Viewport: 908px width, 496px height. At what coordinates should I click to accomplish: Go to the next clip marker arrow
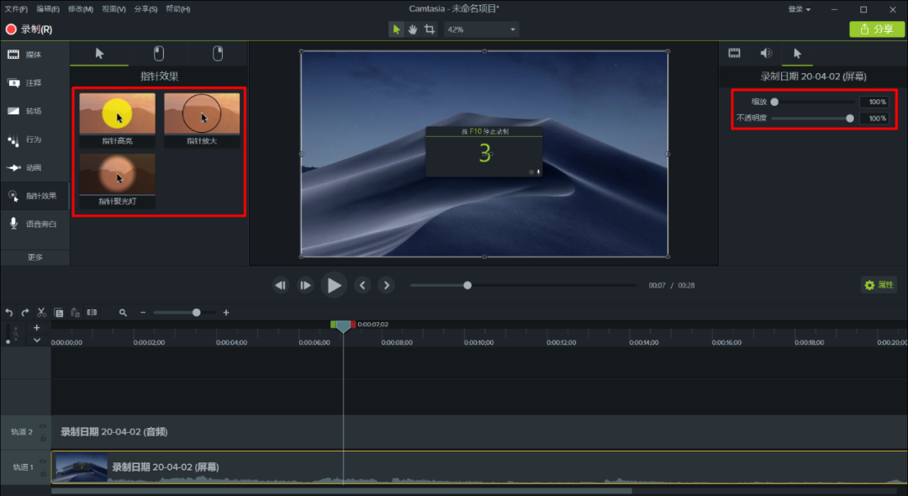pos(386,285)
